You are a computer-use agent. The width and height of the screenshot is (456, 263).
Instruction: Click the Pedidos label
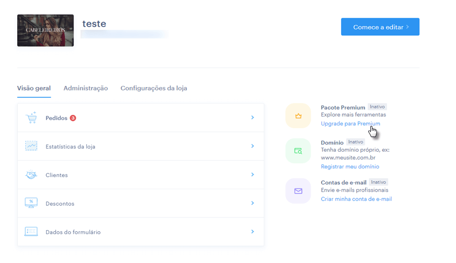[x=56, y=118]
